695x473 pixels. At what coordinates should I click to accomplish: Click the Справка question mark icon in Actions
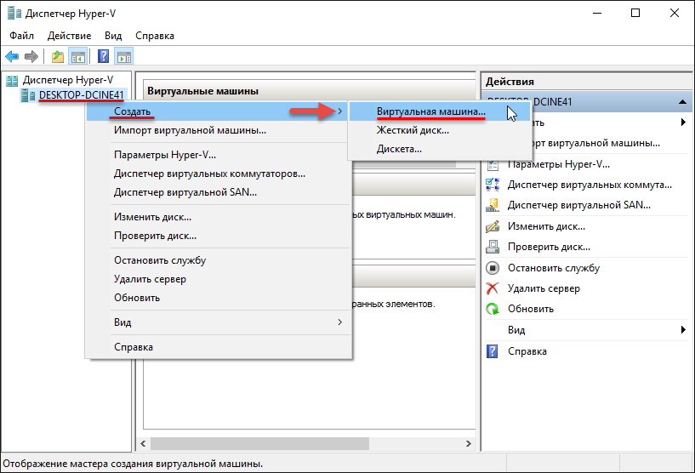click(493, 351)
